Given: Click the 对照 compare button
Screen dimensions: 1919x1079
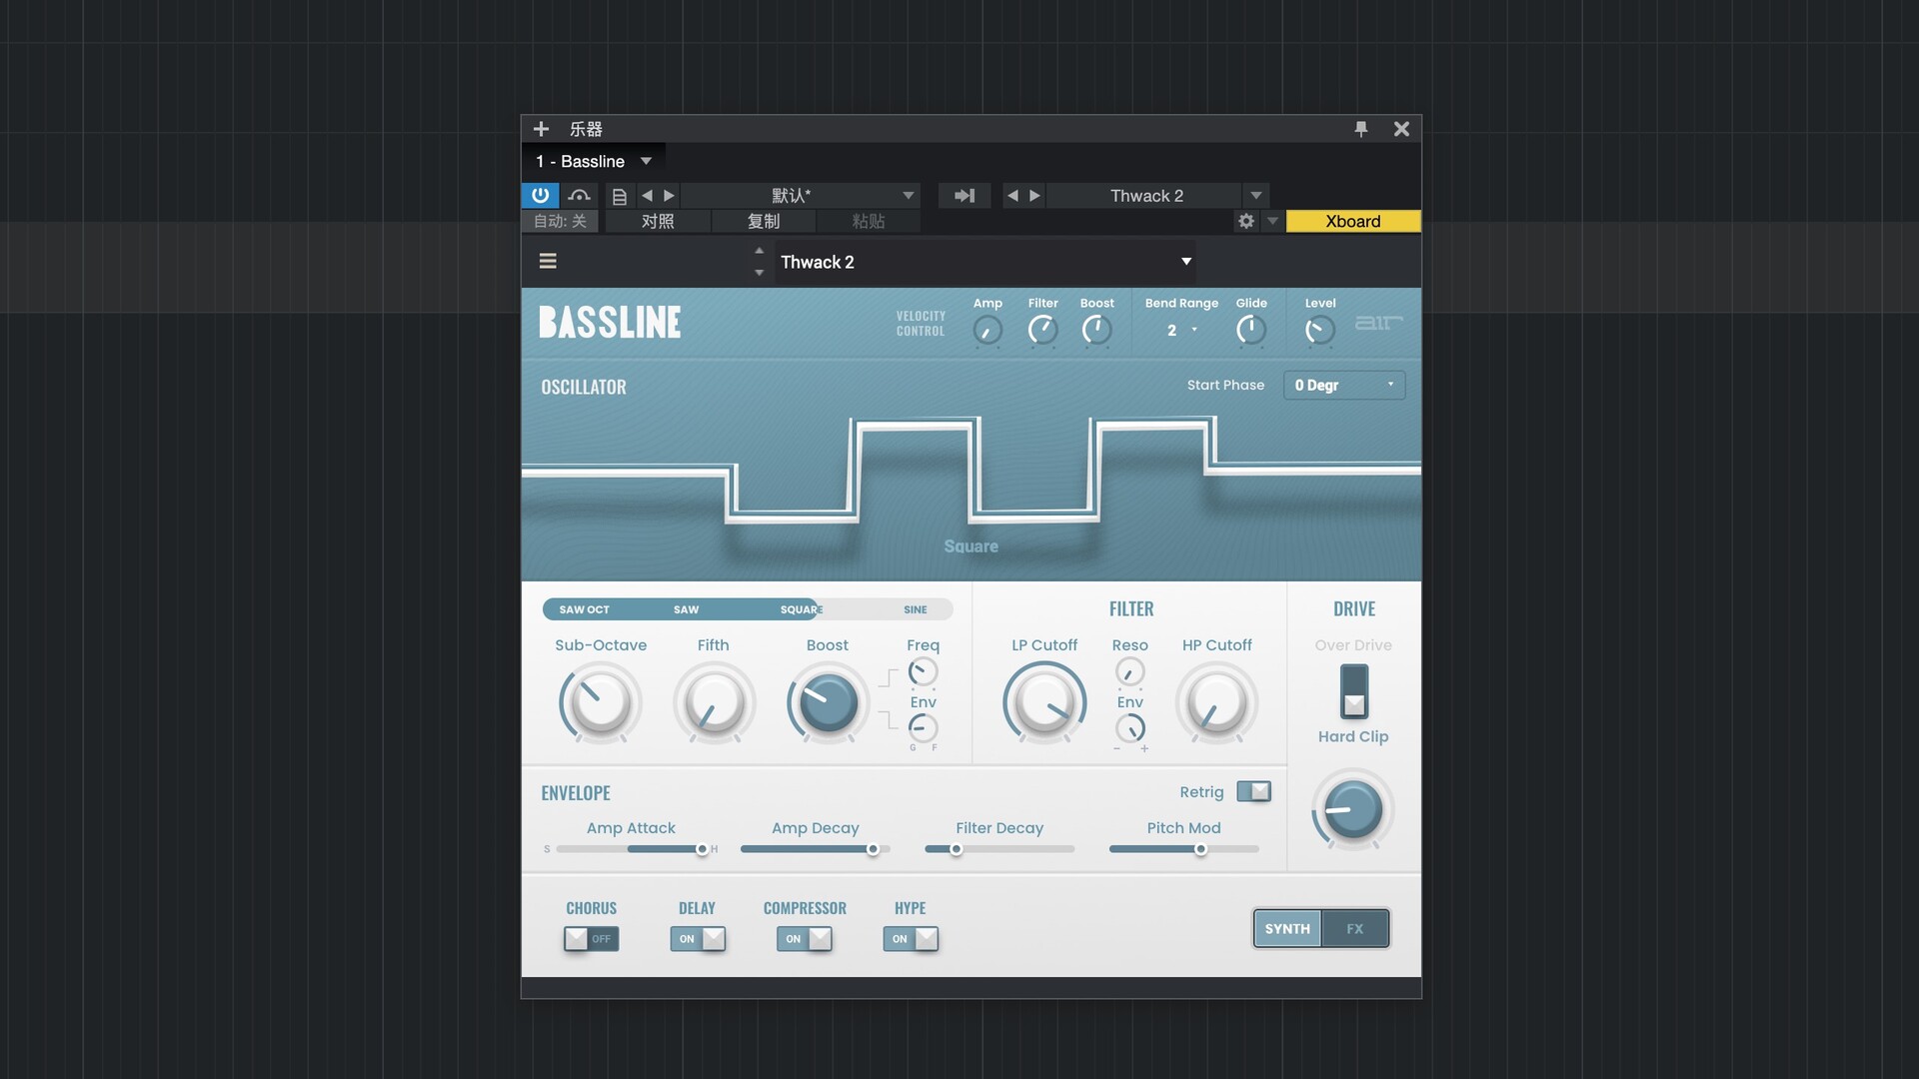Looking at the screenshot, I should (657, 222).
